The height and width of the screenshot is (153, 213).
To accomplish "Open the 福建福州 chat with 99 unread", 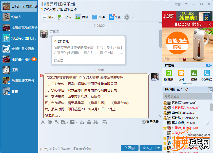I will pyautogui.click(x=19, y=59).
